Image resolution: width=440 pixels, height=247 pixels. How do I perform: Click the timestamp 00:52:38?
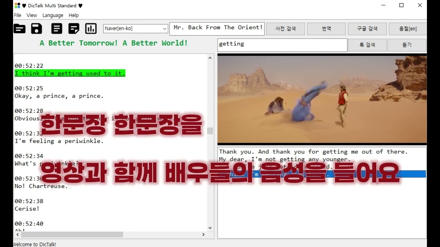click(x=29, y=201)
